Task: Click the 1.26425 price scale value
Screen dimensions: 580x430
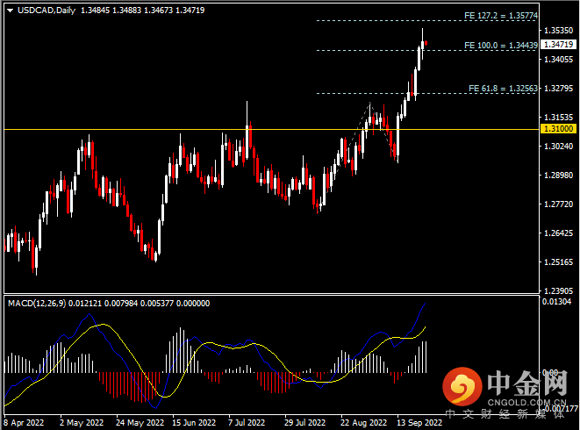Action: coord(559,233)
